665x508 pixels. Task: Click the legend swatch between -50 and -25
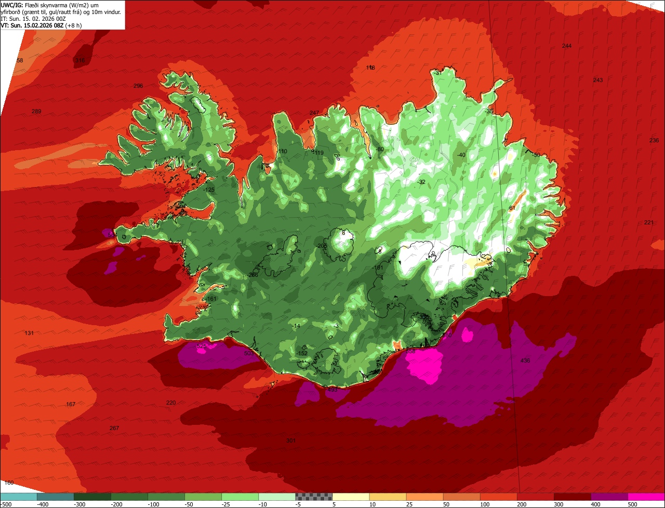pyautogui.click(x=203, y=497)
